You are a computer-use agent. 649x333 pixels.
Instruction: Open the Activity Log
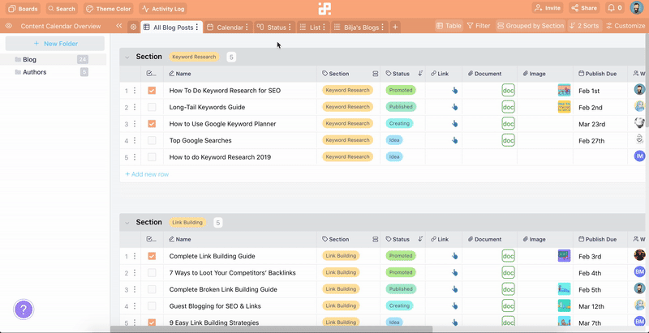[x=163, y=8]
